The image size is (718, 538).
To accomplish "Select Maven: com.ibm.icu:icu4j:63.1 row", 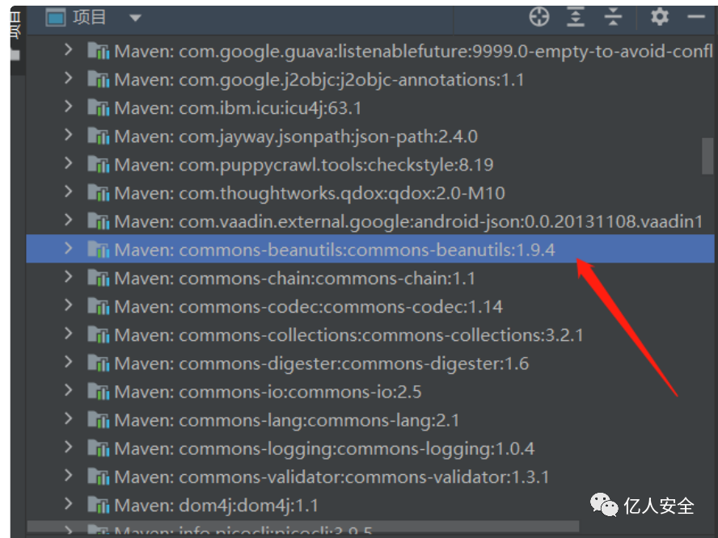I will click(370, 107).
